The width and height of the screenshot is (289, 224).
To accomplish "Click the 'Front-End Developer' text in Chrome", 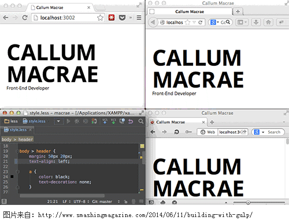I will [28, 88].
